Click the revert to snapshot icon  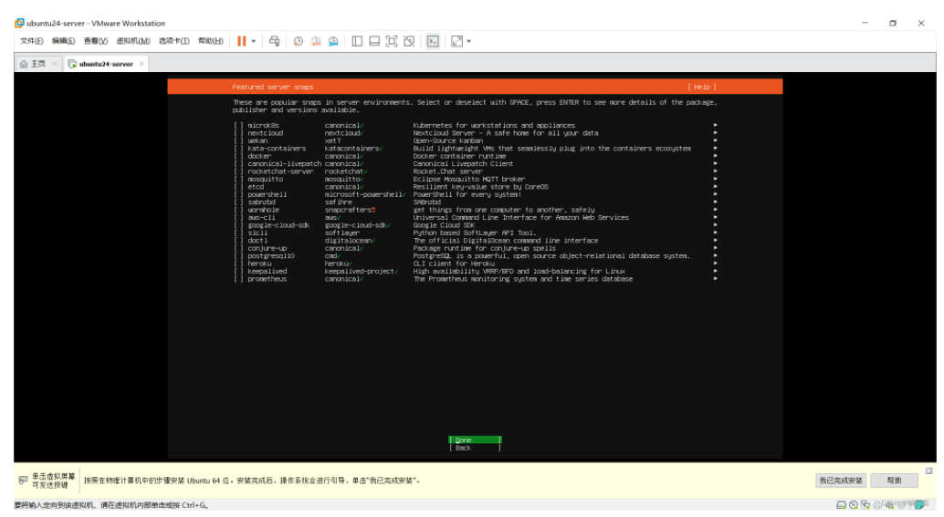[x=316, y=41]
